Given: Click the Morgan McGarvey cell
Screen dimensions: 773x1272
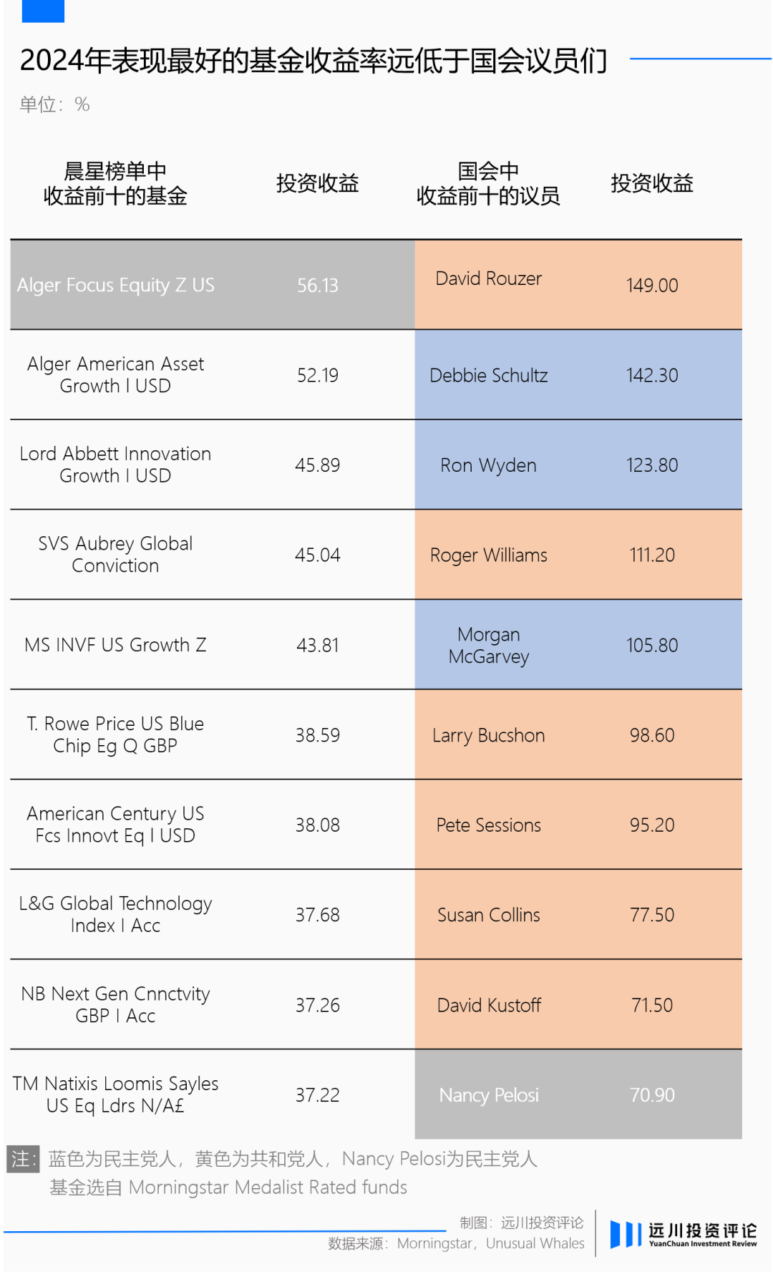Looking at the screenshot, I should 578,645.
